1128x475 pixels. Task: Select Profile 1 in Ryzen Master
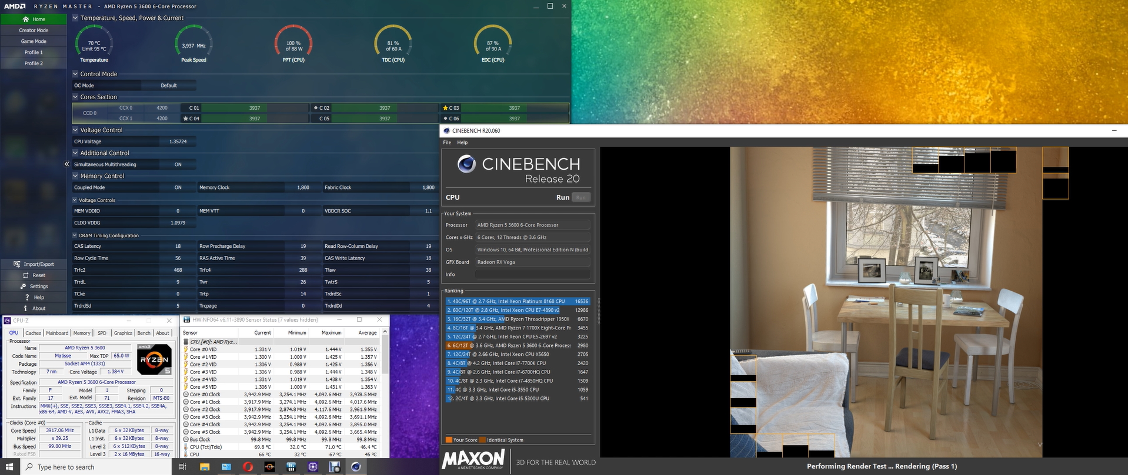coord(34,53)
